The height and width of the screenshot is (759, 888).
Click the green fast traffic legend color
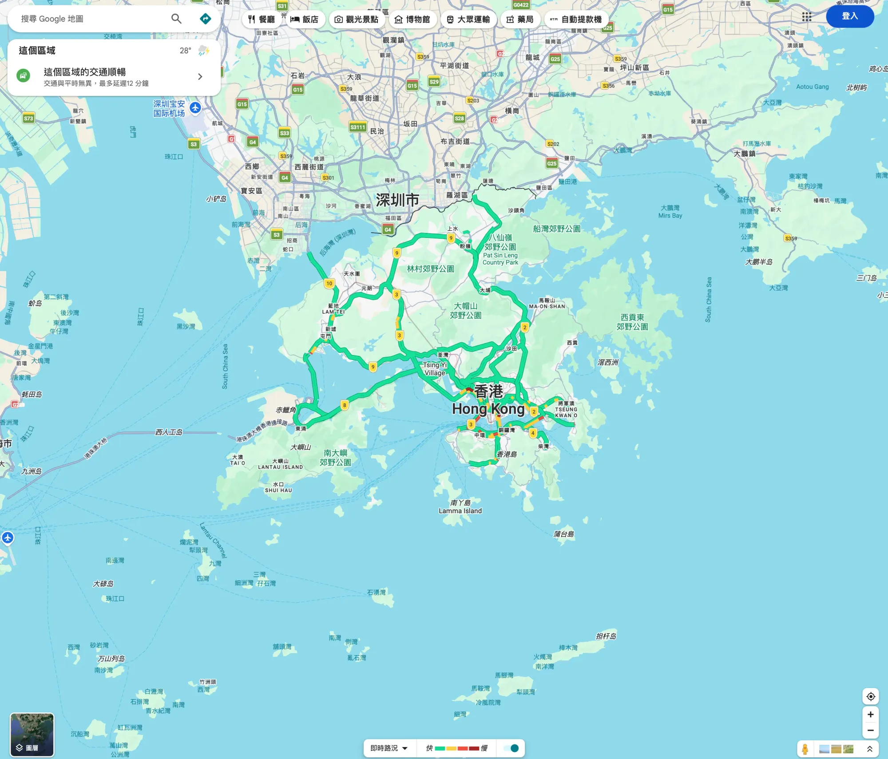click(440, 748)
